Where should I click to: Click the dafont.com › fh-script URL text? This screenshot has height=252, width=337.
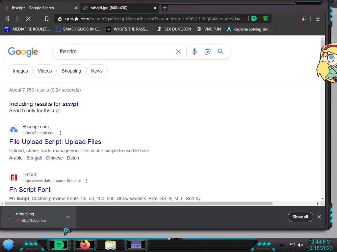coord(52,181)
